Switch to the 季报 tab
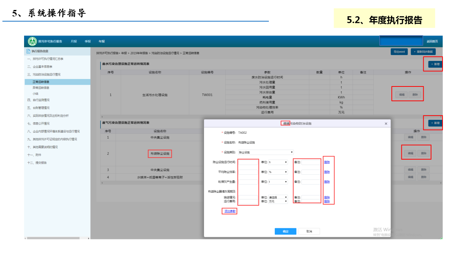 (88, 41)
